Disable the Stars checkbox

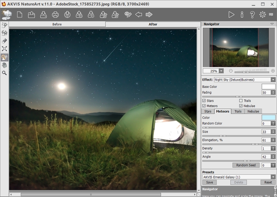coord(204,100)
